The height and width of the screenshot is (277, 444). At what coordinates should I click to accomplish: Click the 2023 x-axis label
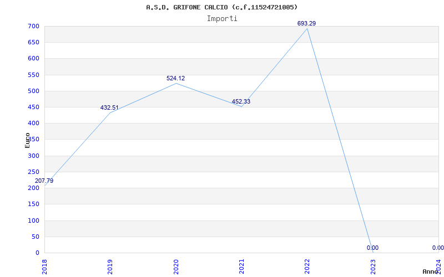click(373, 267)
